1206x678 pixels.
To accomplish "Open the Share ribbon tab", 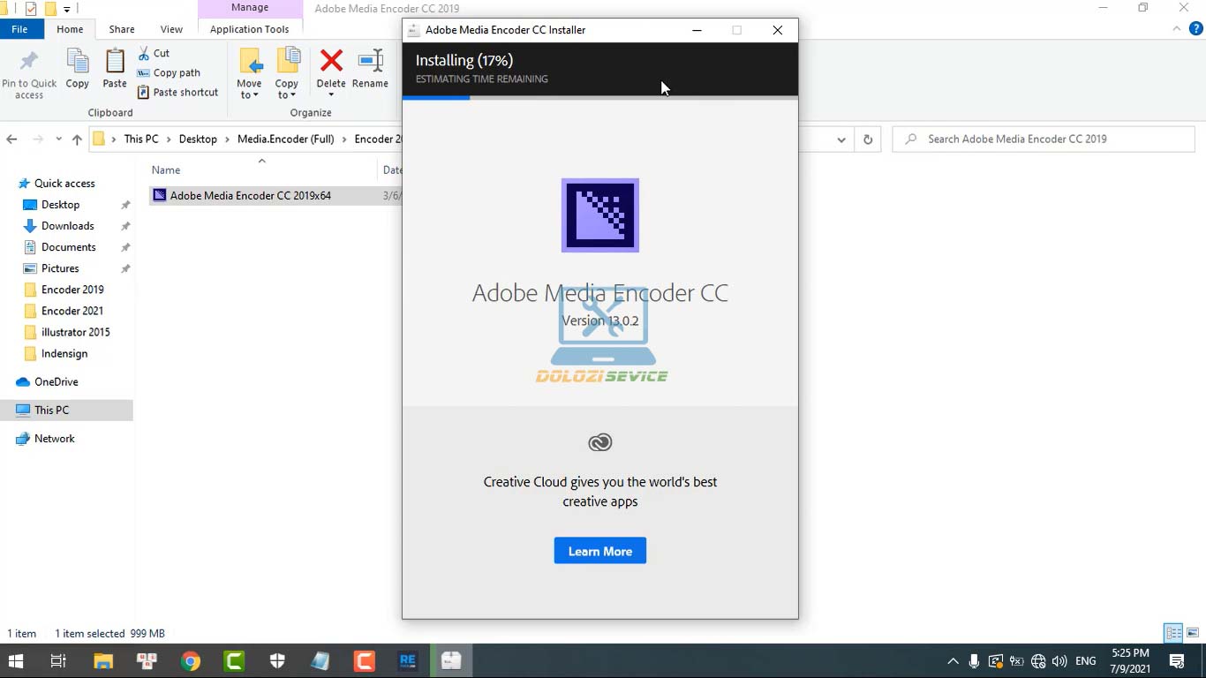I will [x=122, y=29].
